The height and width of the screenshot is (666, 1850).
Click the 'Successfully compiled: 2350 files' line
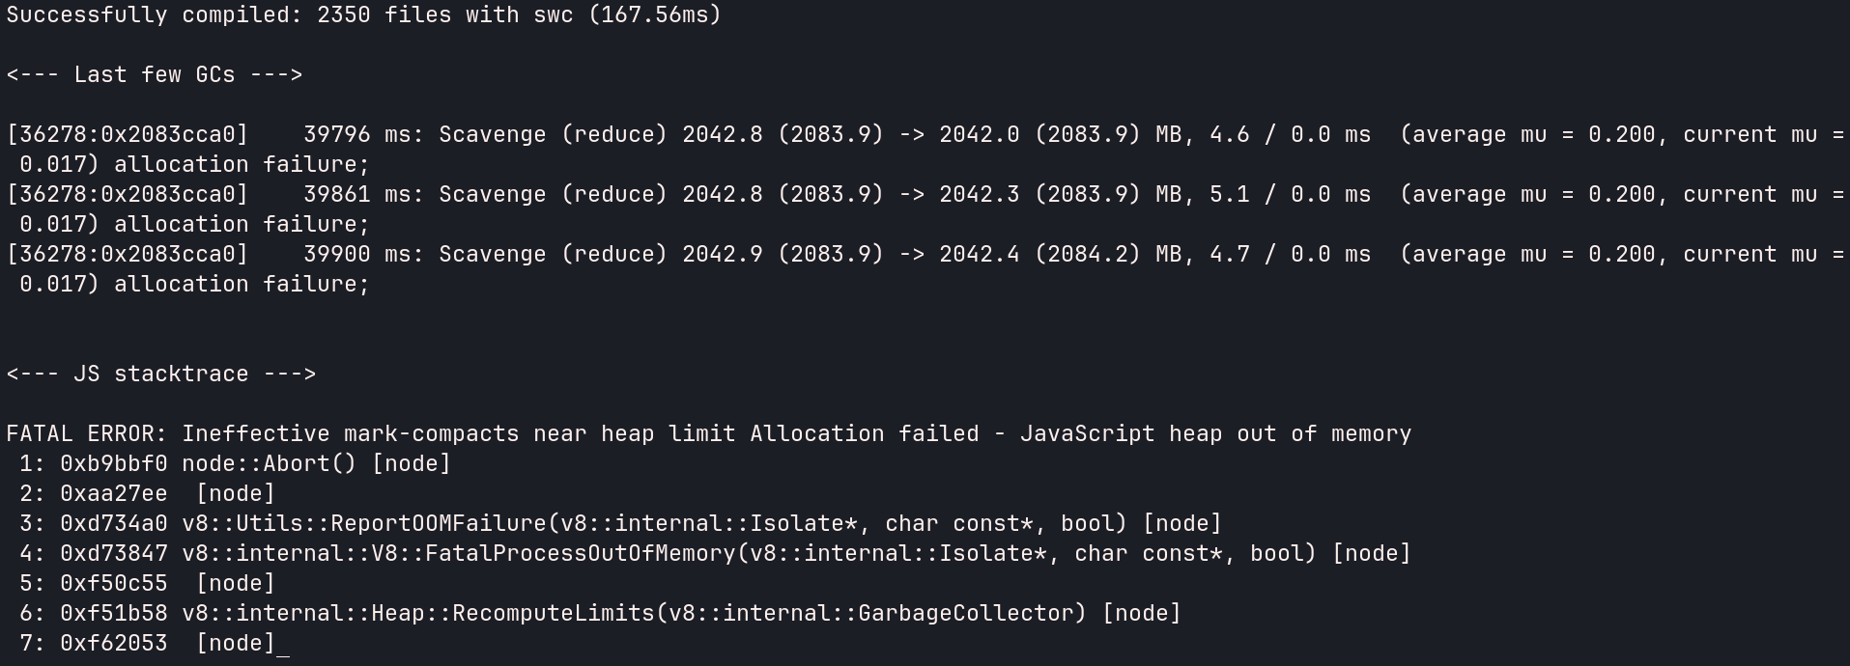point(364,15)
